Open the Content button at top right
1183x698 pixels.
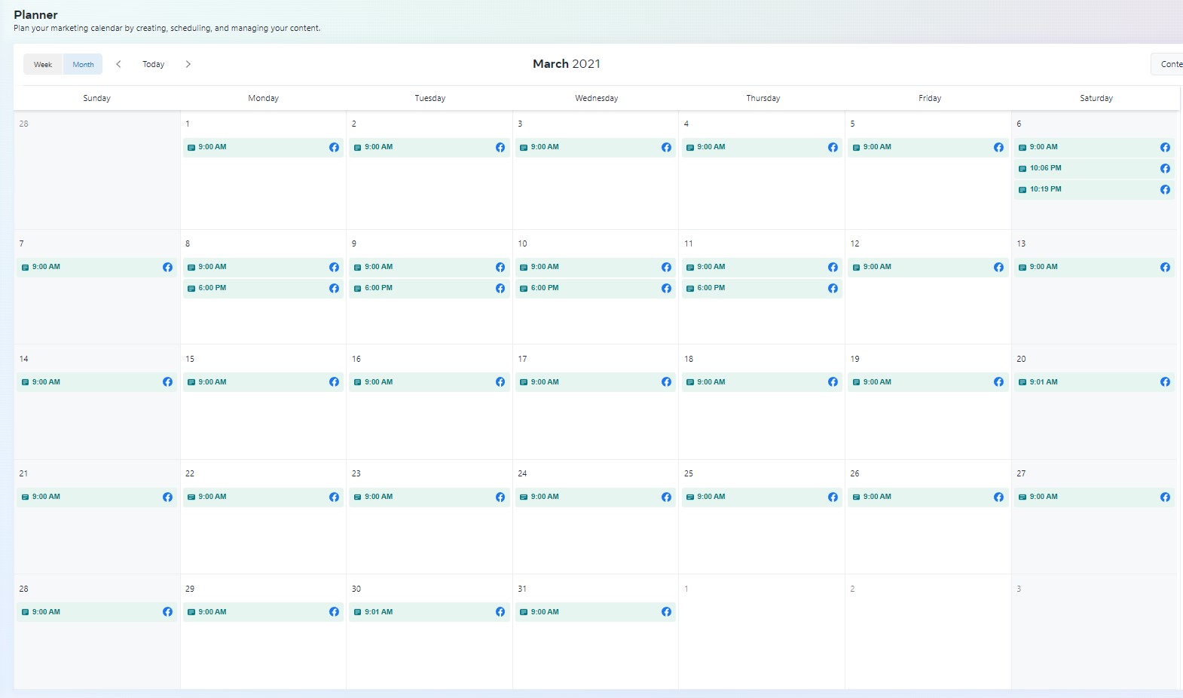(1169, 65)
